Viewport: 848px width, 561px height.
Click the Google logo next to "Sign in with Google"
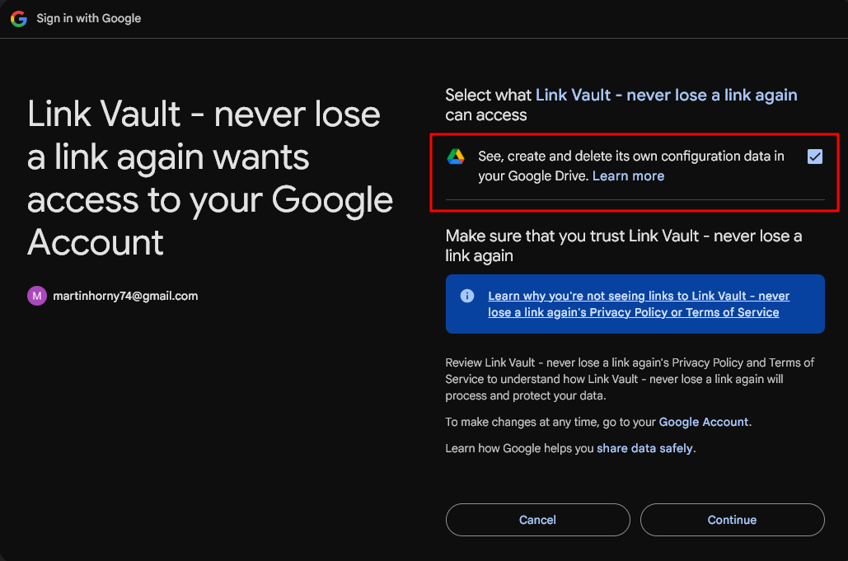coord(18,19)
